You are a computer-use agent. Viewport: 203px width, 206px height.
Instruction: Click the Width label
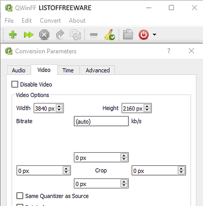click(x=23, y=108)
